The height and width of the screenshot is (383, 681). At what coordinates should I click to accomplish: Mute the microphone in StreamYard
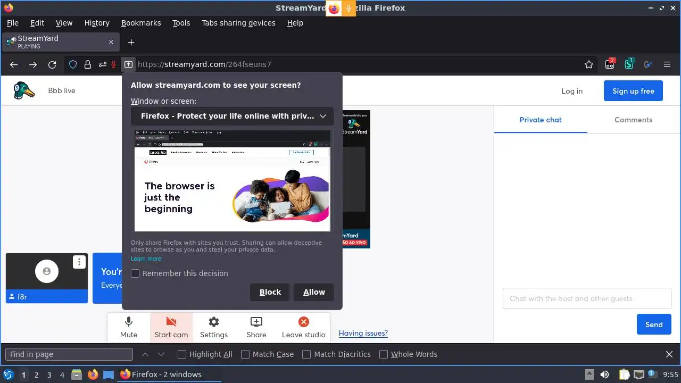pyautogui.click(x=129, y=327)
